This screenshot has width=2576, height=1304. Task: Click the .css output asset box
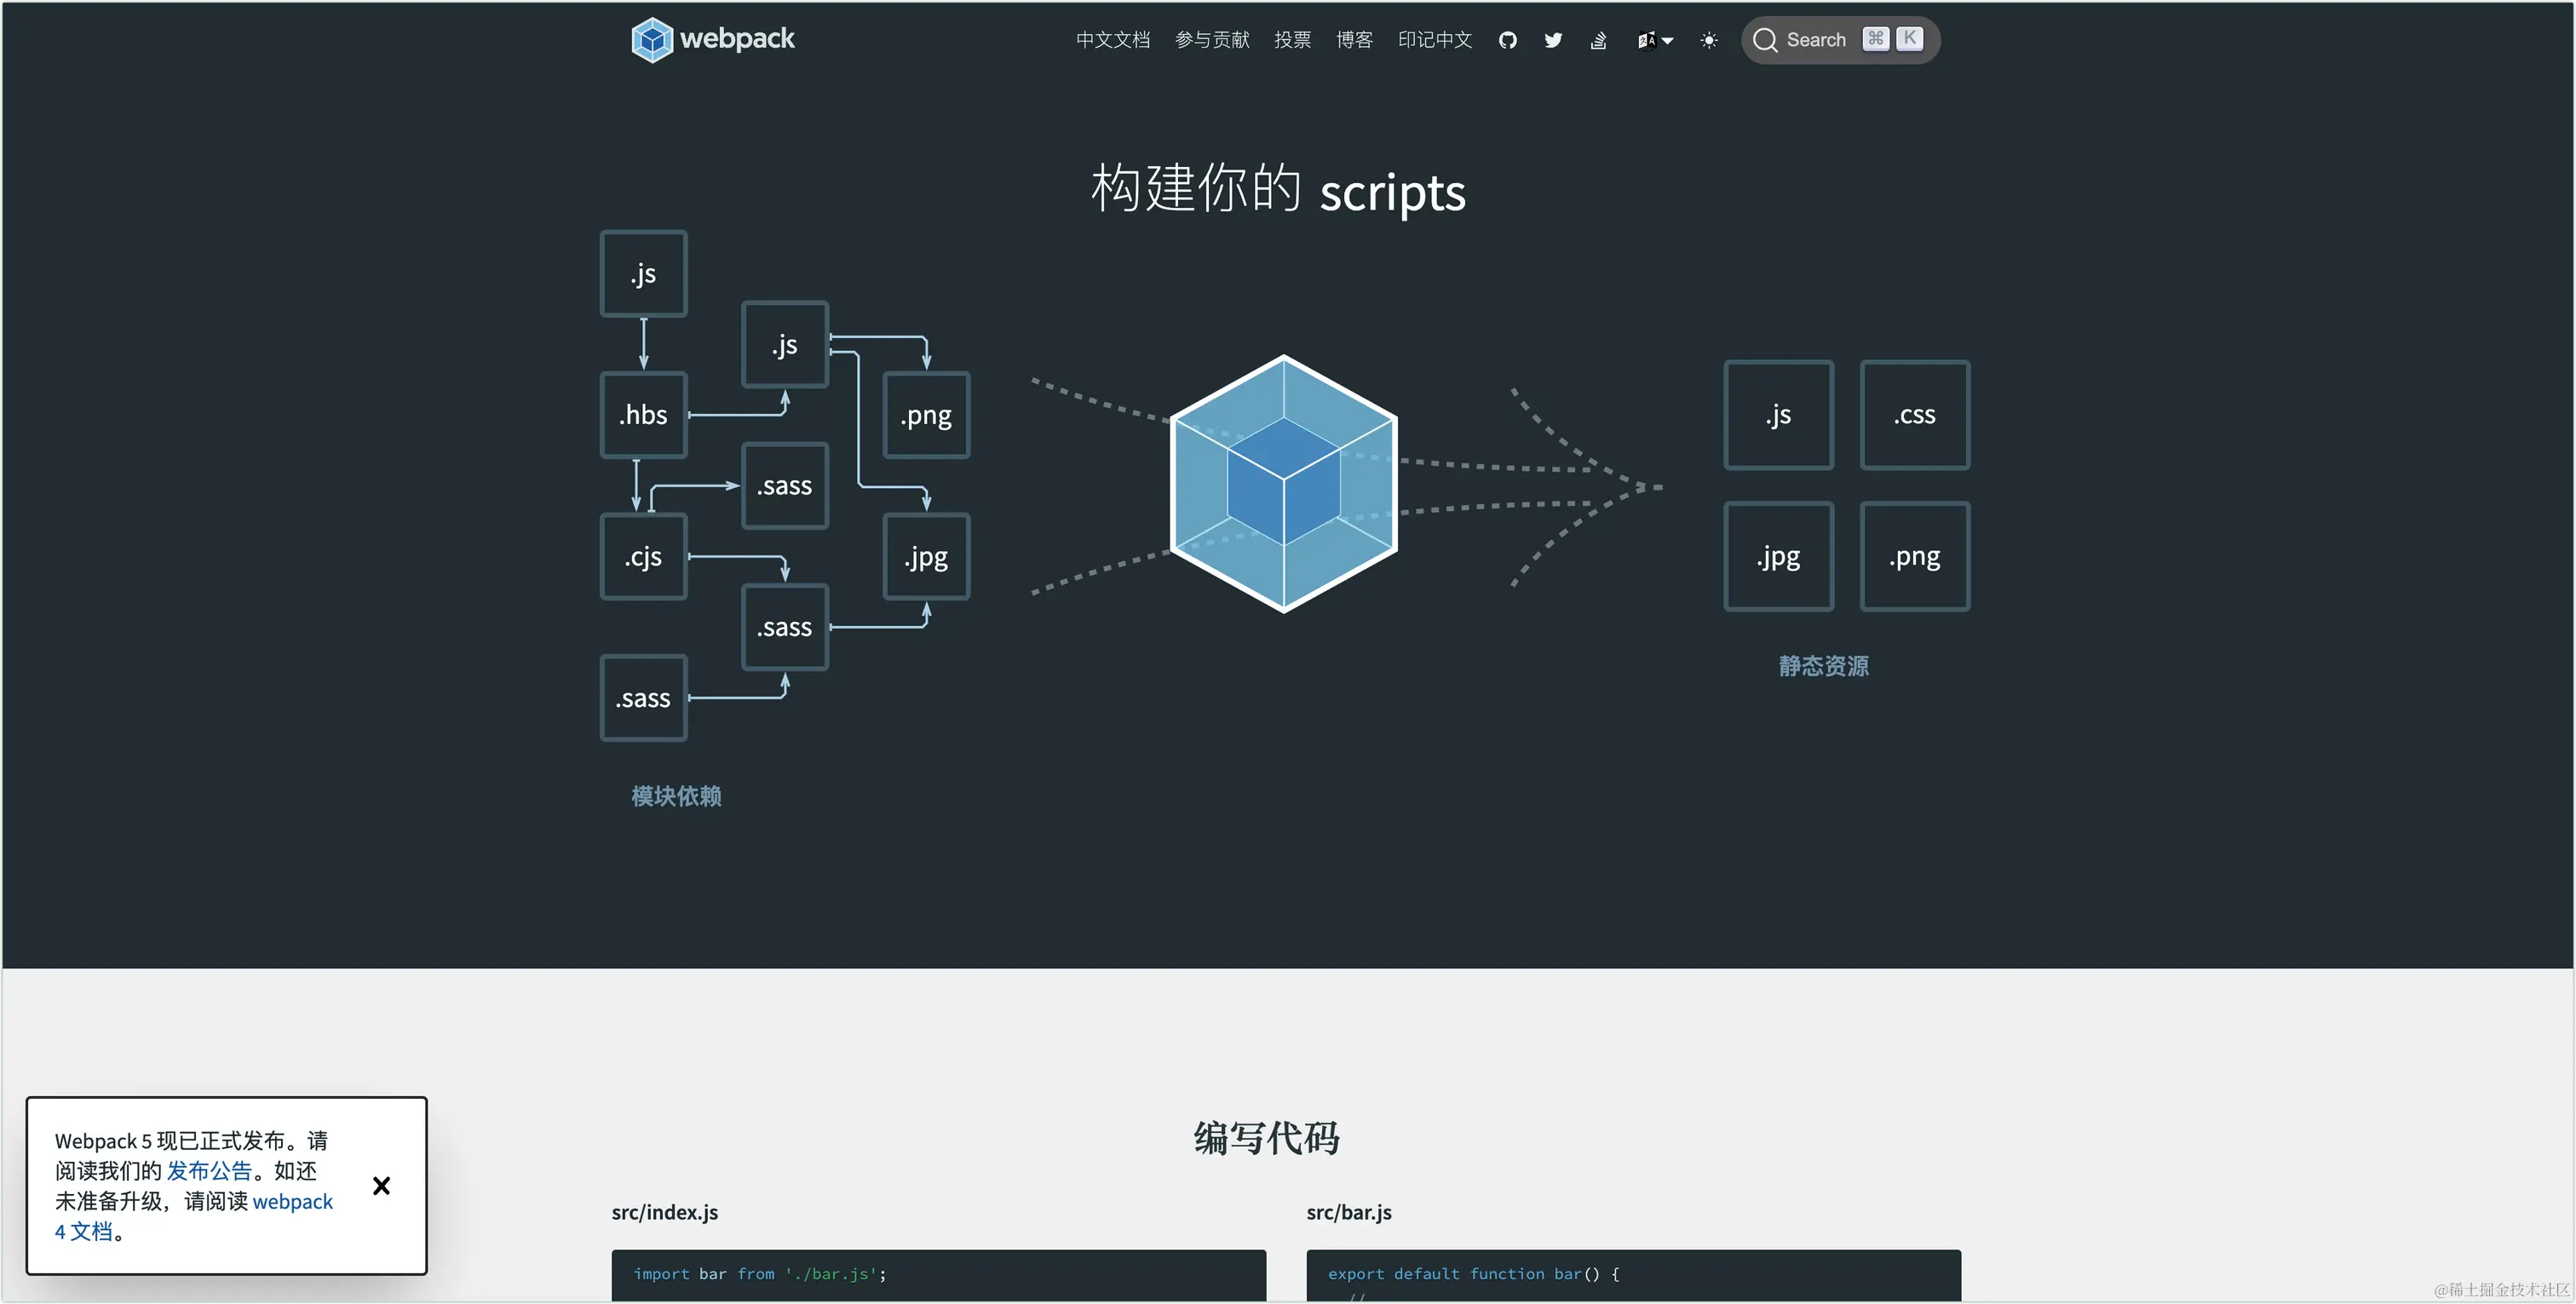[x=1915, y=415]
